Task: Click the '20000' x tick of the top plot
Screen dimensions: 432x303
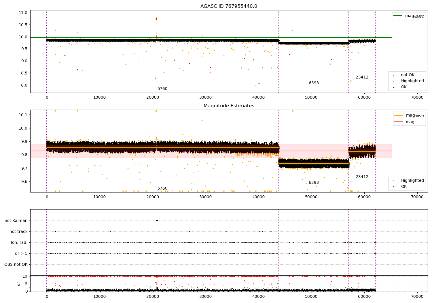Action: pyautogui.click(x=152, y=98)
